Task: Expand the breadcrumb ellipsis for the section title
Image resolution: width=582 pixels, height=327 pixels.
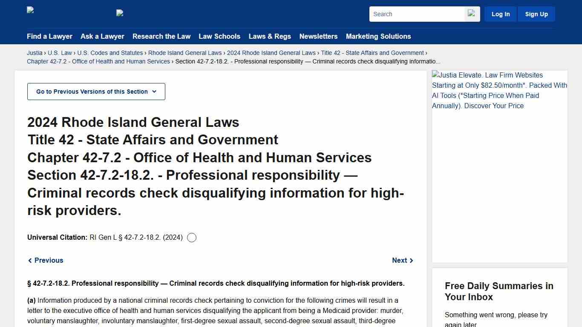Action: point(437,61)
